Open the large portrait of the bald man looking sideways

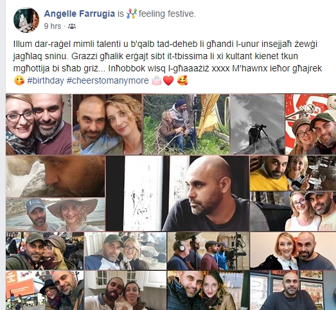(x=177, y=193)
